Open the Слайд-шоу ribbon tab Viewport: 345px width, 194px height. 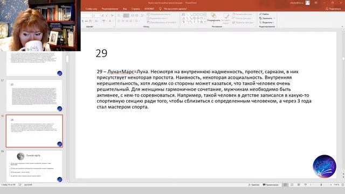(x=91, y=9)
